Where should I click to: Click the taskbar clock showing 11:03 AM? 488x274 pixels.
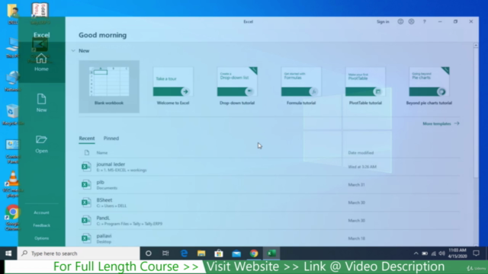click(457, 253)
